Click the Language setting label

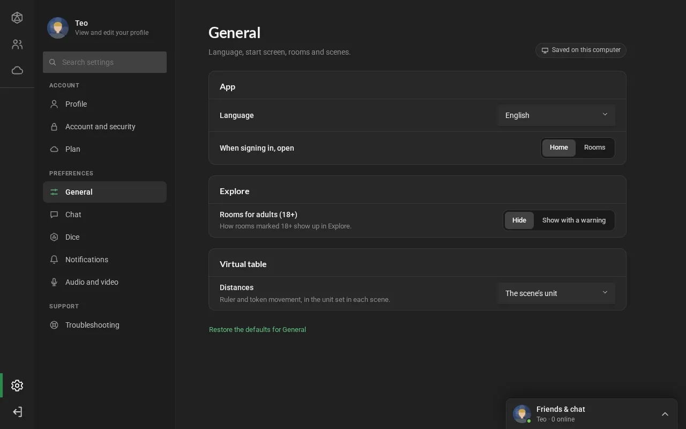pos(237,115)
